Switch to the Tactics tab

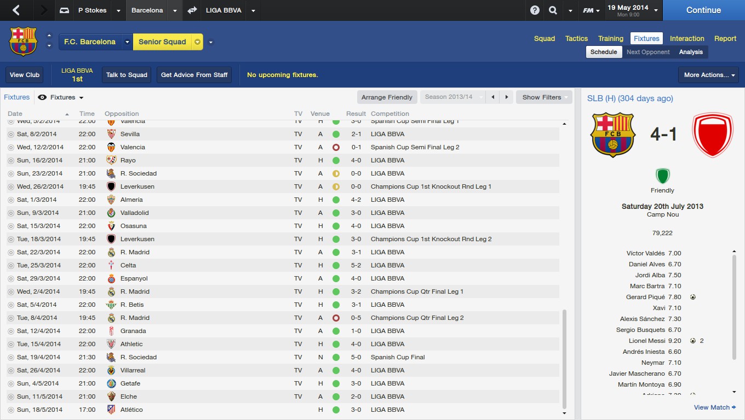pyautogui.click(x=576, y=38)
